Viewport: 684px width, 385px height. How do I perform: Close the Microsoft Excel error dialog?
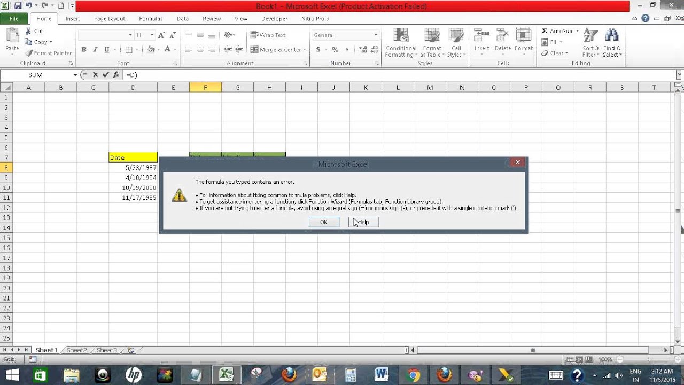tap(517, 162)
